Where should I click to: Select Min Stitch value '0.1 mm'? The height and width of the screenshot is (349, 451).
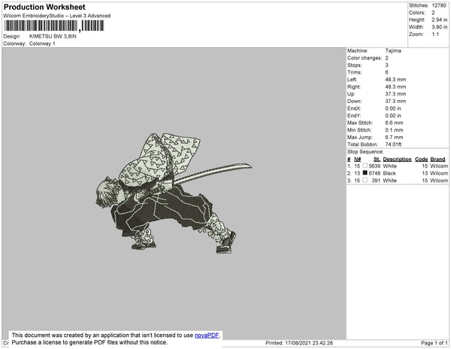tap(394, 130)
